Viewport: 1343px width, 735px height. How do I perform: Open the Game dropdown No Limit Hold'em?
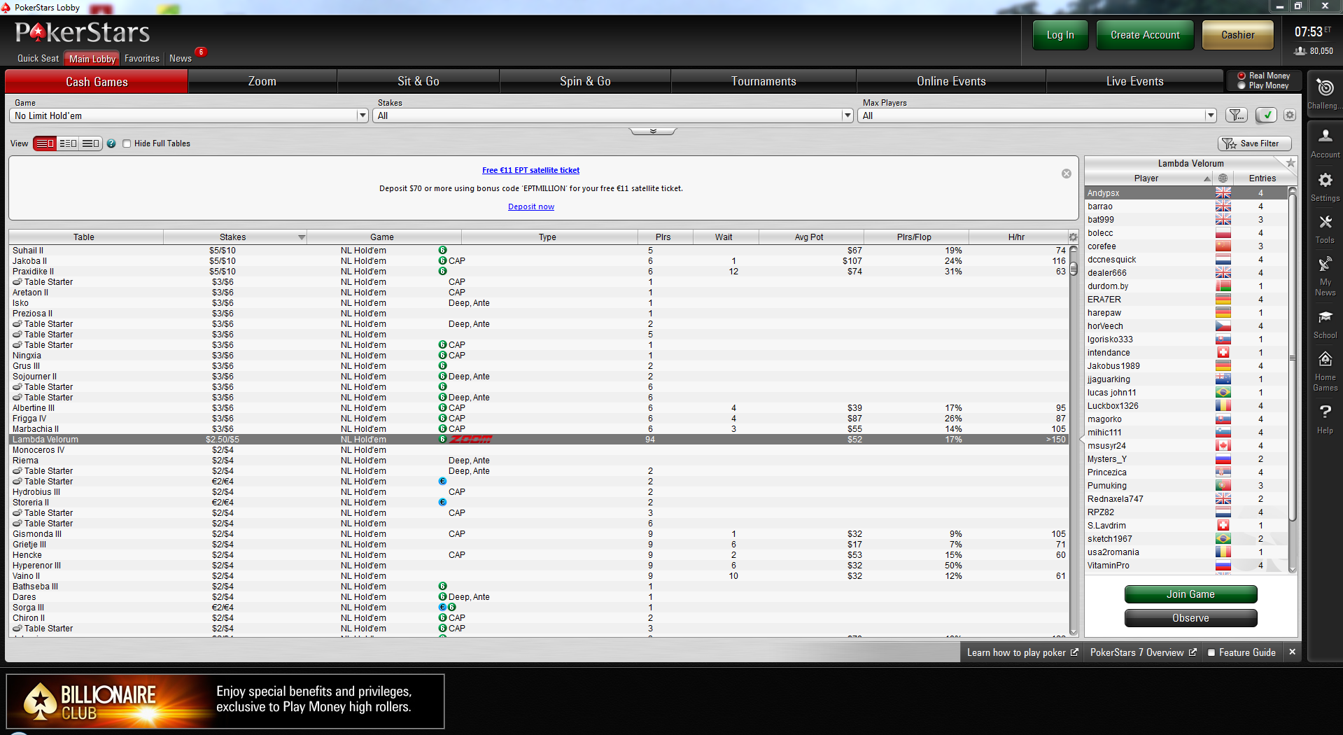coord(189,115)
